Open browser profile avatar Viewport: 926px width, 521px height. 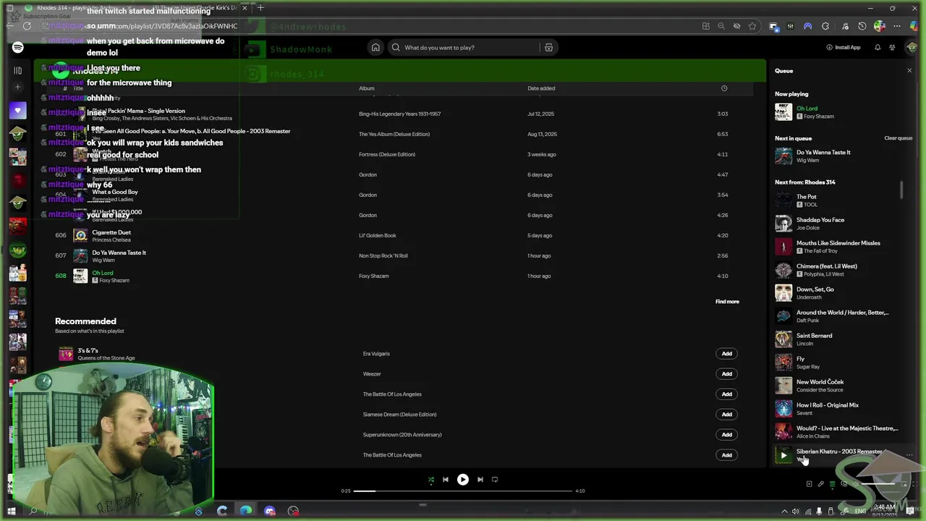pyautogui.click(x=880, y=26)
